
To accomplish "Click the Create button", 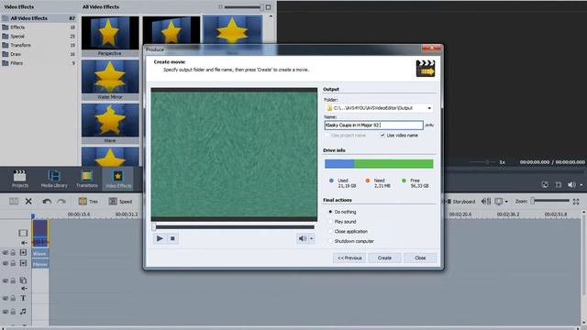I will click(x=384, y=258).
